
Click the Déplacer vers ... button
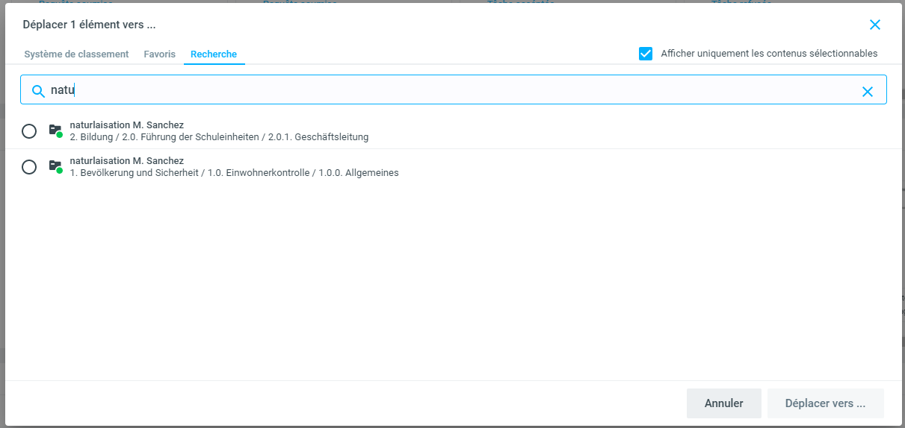pos(825,403)
